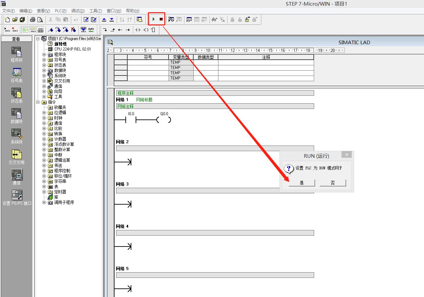Insert a contact using the toolbar contact icon
This screenshot has height=297, width=424.
click(x=138, y=30)
